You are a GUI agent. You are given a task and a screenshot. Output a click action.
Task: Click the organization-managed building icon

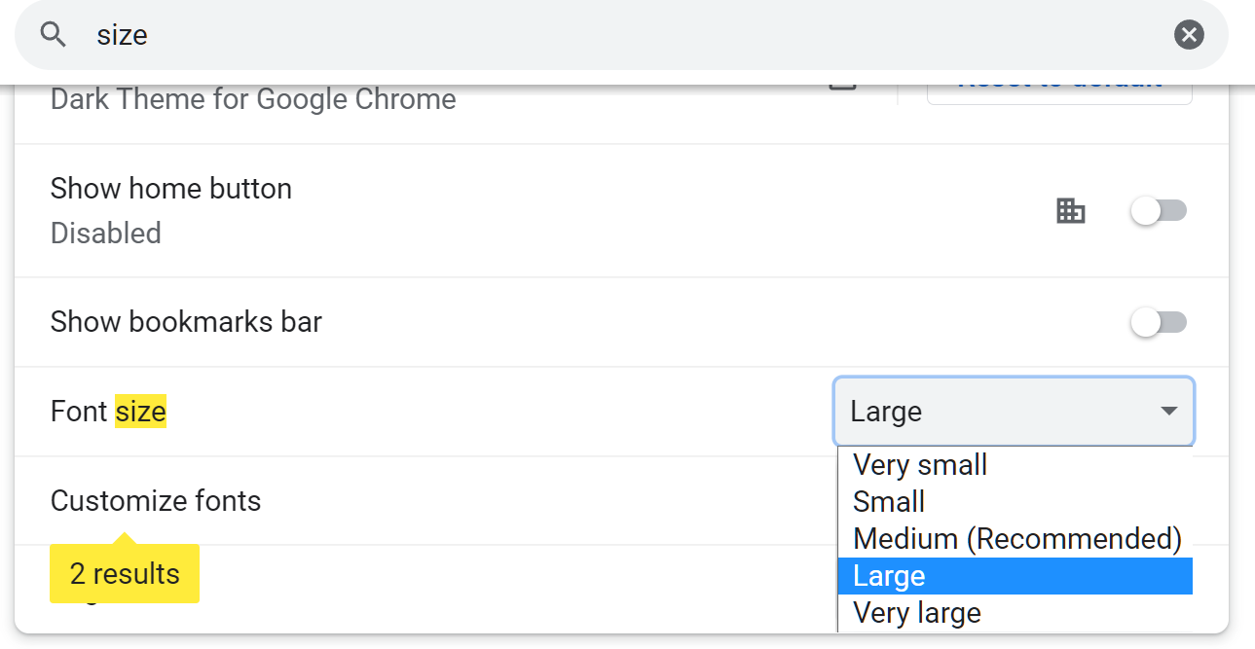[x=1070, y=210]
